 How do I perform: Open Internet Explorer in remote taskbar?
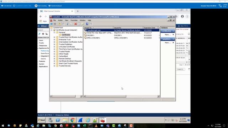(88, 120)
